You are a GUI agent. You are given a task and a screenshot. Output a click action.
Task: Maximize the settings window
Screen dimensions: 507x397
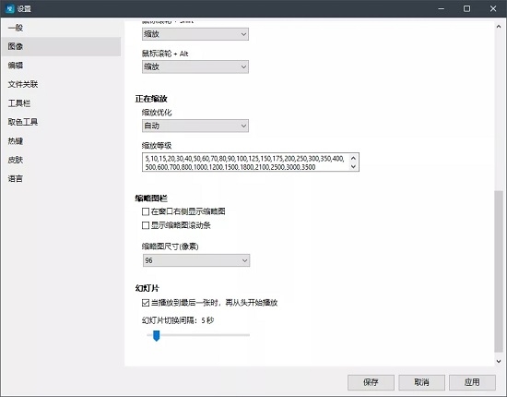[467, 8]
